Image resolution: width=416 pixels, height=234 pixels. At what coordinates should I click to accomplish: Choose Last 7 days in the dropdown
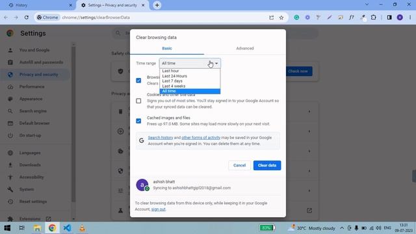pyautogui.click(x=190, y=81)
